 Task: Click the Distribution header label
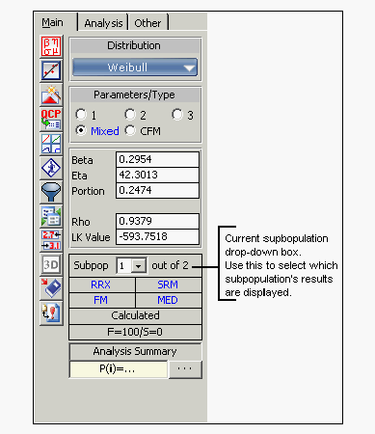[134, 45]
